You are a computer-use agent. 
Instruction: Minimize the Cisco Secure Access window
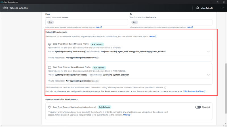[x=211, y=2]
